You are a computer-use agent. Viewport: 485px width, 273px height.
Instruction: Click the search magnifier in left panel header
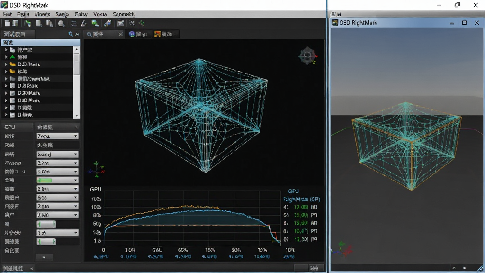pos(71,34)
